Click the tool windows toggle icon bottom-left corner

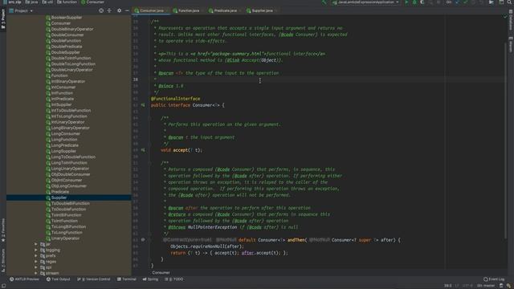click(x=3, y=286)
